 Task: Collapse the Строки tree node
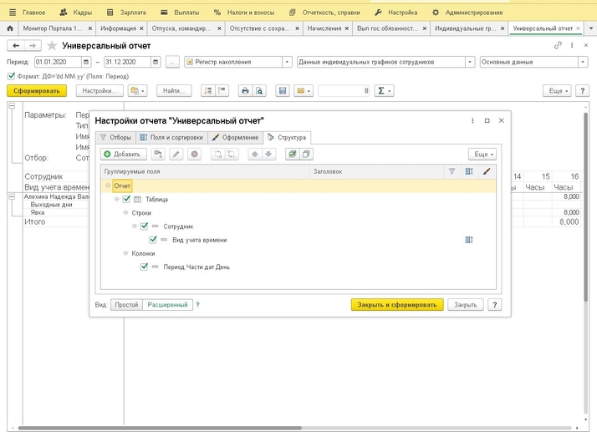(x=125, y=213)
